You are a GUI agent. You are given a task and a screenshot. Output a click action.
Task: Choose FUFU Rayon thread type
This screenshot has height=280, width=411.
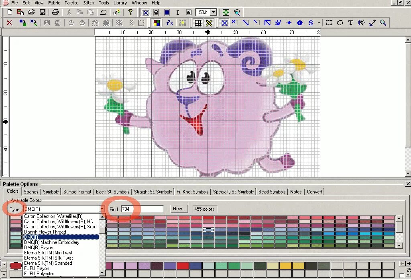37,268
